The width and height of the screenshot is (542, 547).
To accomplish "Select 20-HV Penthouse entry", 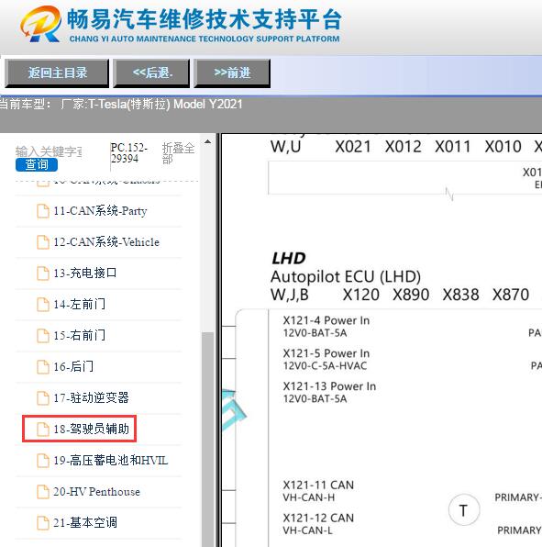I will [96, 492].
